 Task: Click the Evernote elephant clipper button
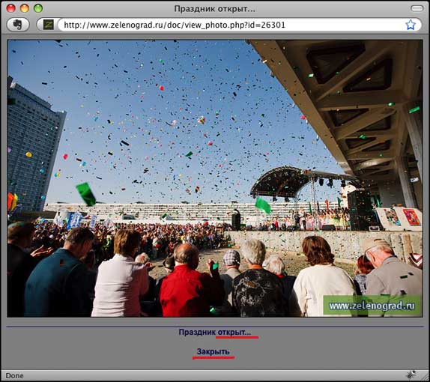pyautogui.click(x=18, y=25)
